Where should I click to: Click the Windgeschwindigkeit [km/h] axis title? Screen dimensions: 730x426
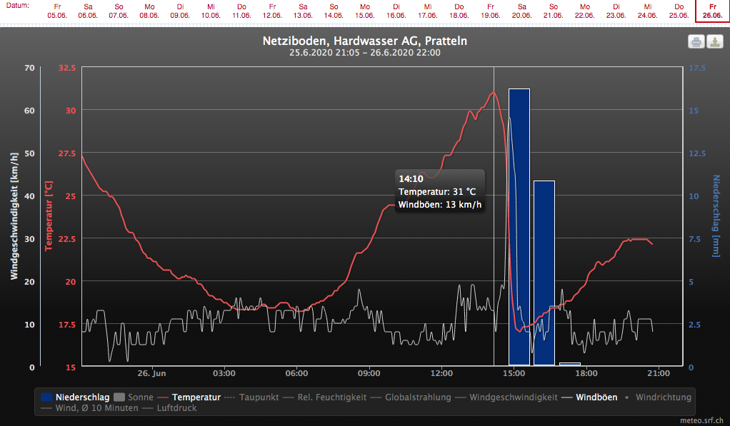[x=14, y=215]
